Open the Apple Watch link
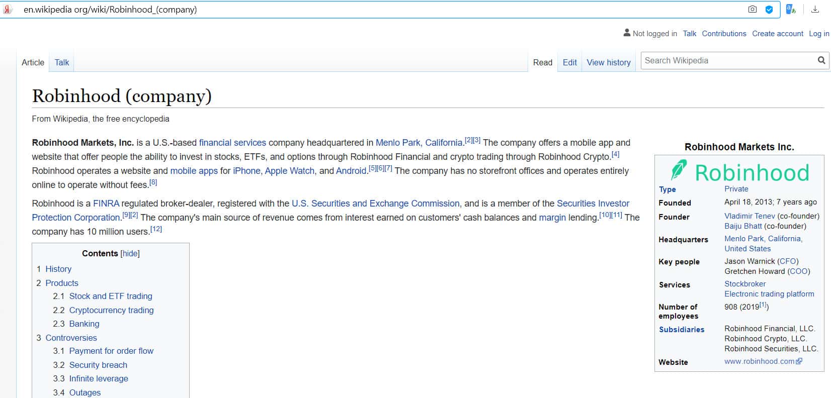 290,171
